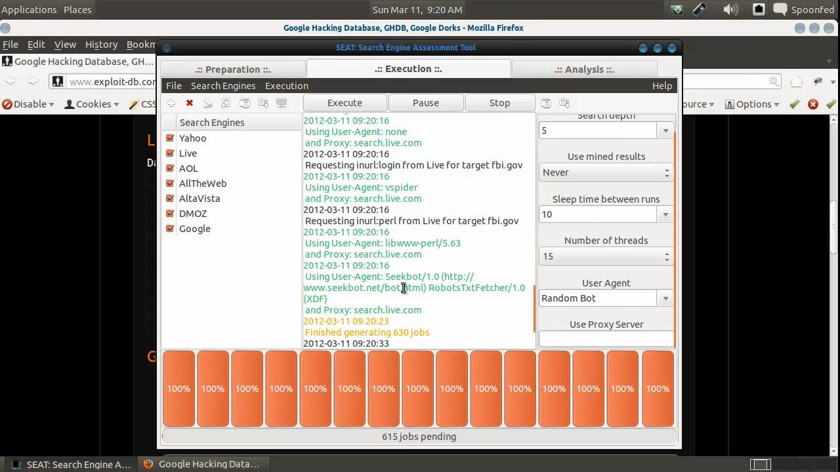Click the log panel's orange scrollbar
The height and width of the screenshot is (472, 840).
535,308
